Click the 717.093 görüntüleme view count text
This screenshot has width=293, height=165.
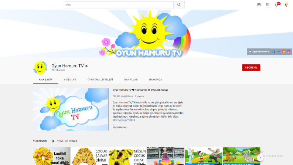[123, 96]
